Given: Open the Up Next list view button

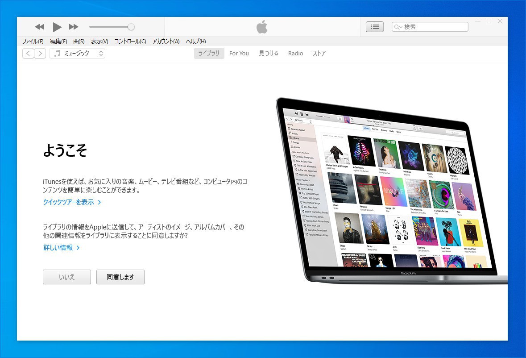Looking at the screenshot, I should click(x=375, y=27).
